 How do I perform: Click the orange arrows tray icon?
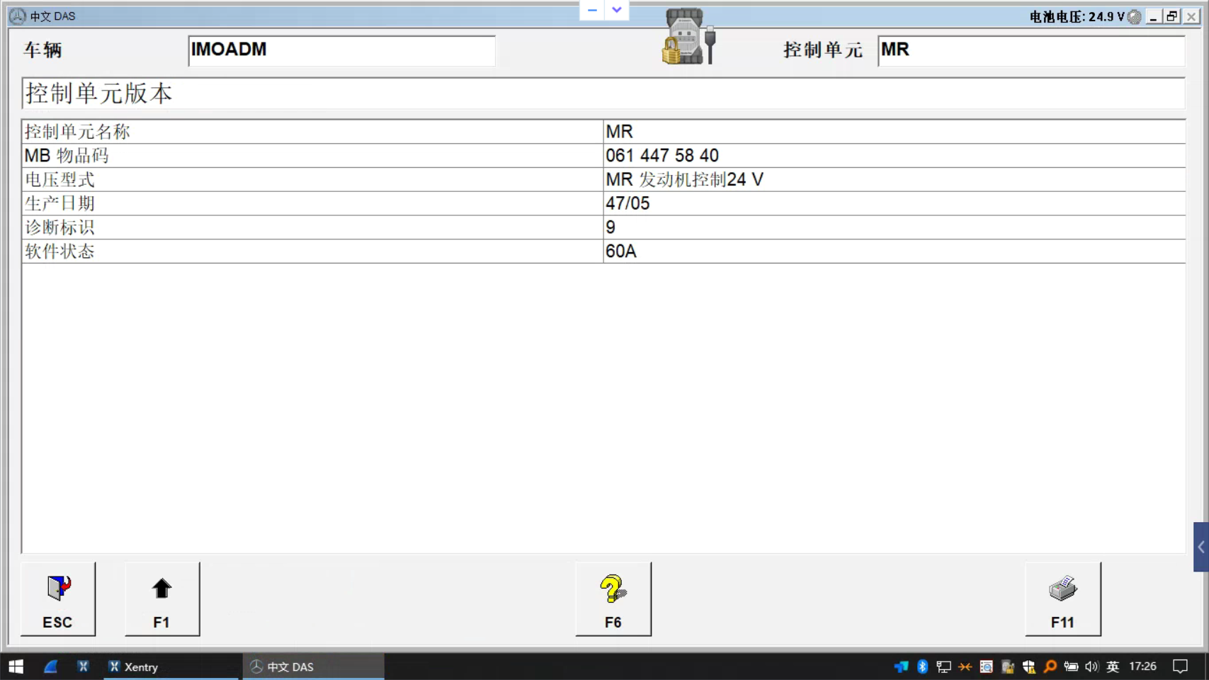click(965, 667)
